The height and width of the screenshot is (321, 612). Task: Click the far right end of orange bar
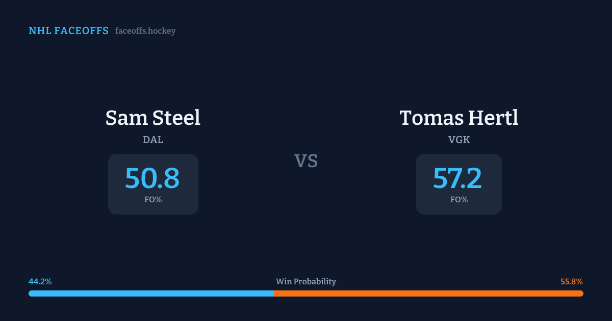[581, 293]
